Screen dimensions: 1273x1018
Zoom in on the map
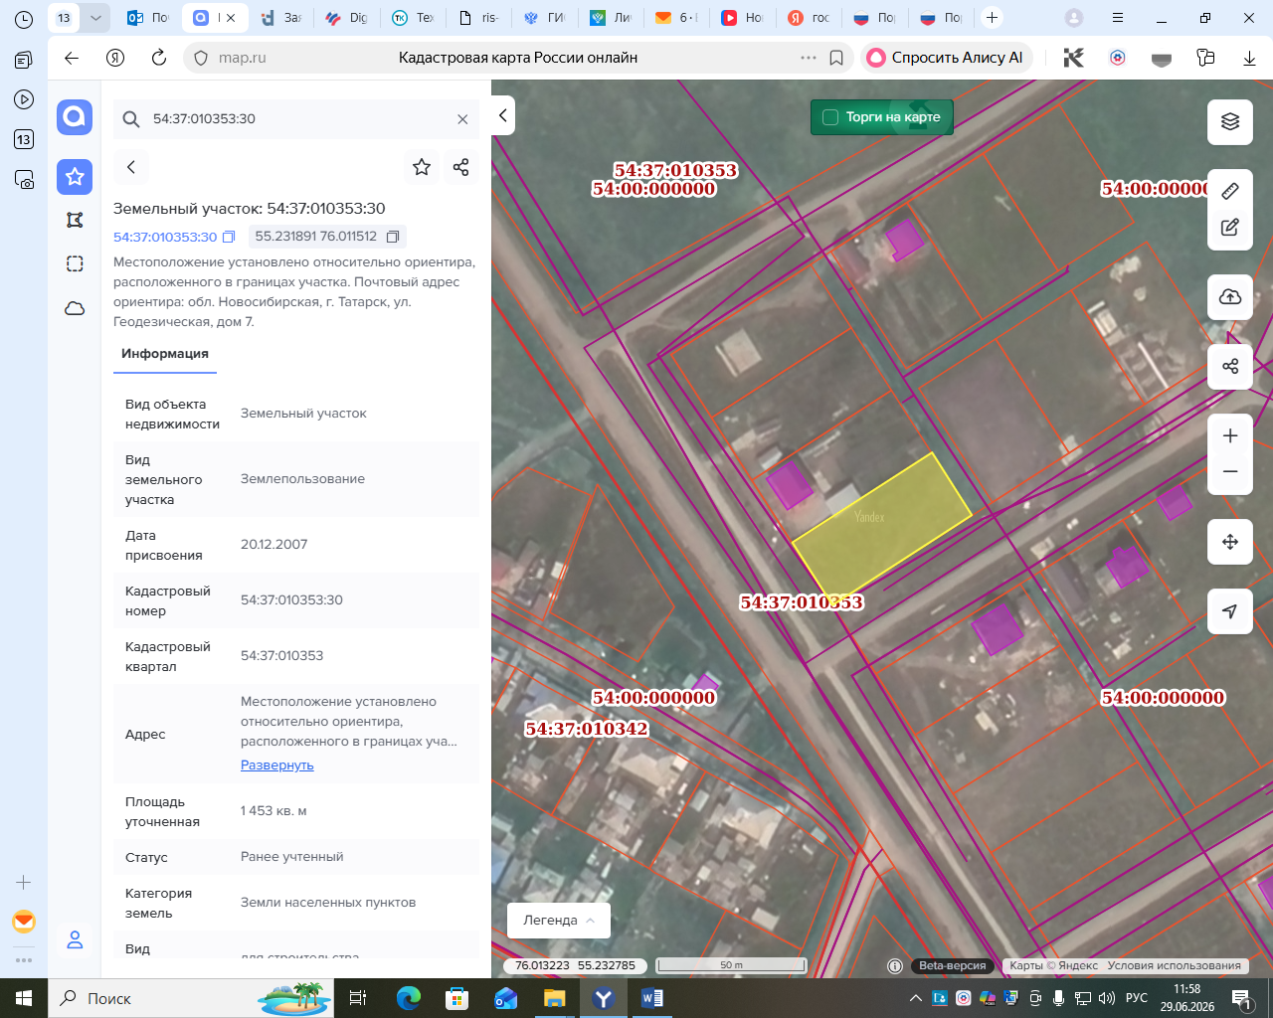[1230, 435]
